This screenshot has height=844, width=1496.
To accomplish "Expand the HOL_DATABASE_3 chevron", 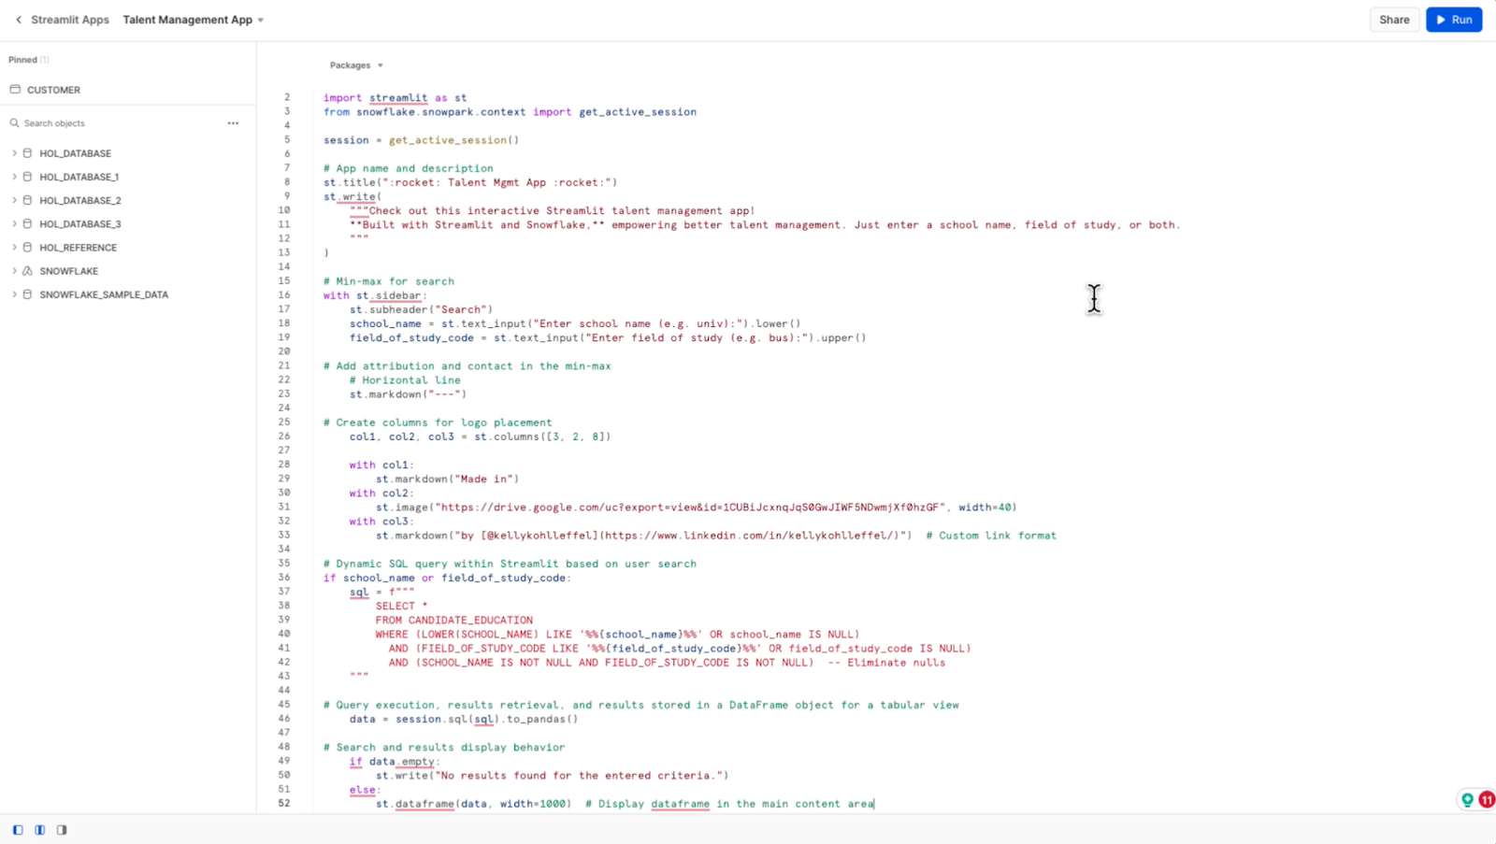I will coord(14,224).
